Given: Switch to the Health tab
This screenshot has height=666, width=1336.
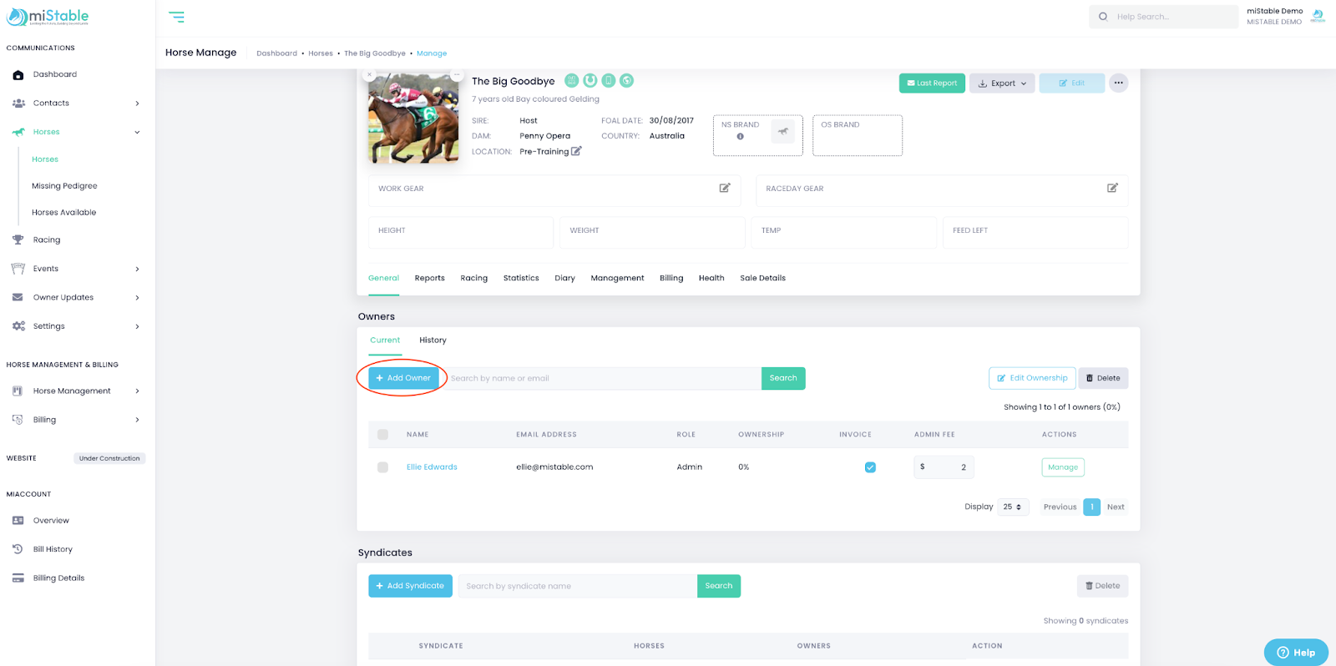Looking at the screenshot, I should 711,278.
